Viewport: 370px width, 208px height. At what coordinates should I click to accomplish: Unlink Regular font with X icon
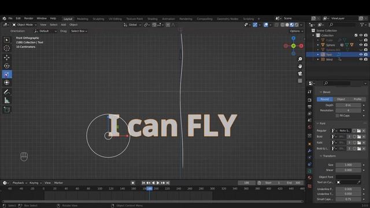[x=364, y=131]
